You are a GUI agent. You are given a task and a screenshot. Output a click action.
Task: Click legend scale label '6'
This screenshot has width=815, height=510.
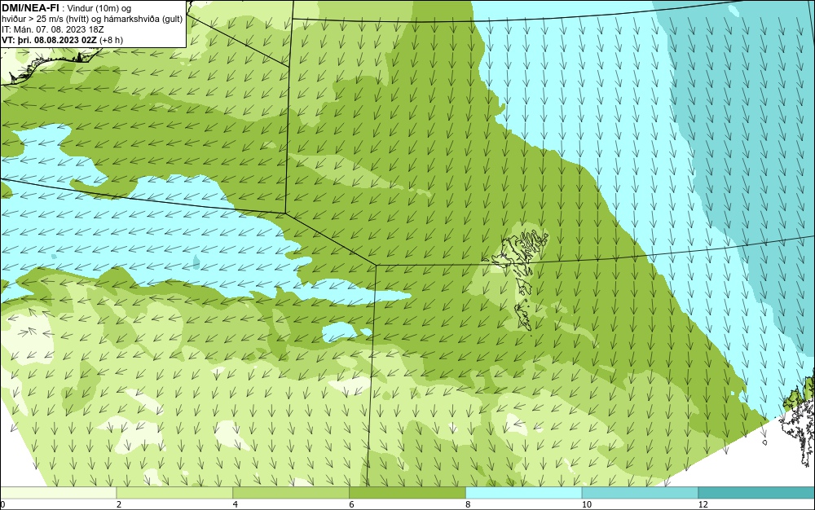352,504
